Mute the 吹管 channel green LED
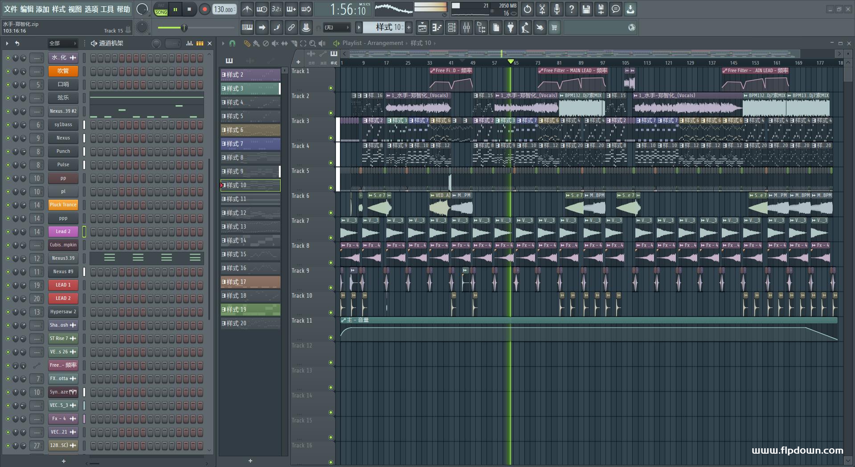 pos(8,71)
